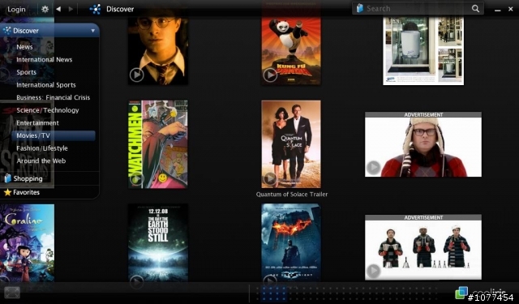The width and height of the screenshot is (519, 304).
Task: Toggle fullscreen icon in bottom bar
Action: tap(12, 293)
